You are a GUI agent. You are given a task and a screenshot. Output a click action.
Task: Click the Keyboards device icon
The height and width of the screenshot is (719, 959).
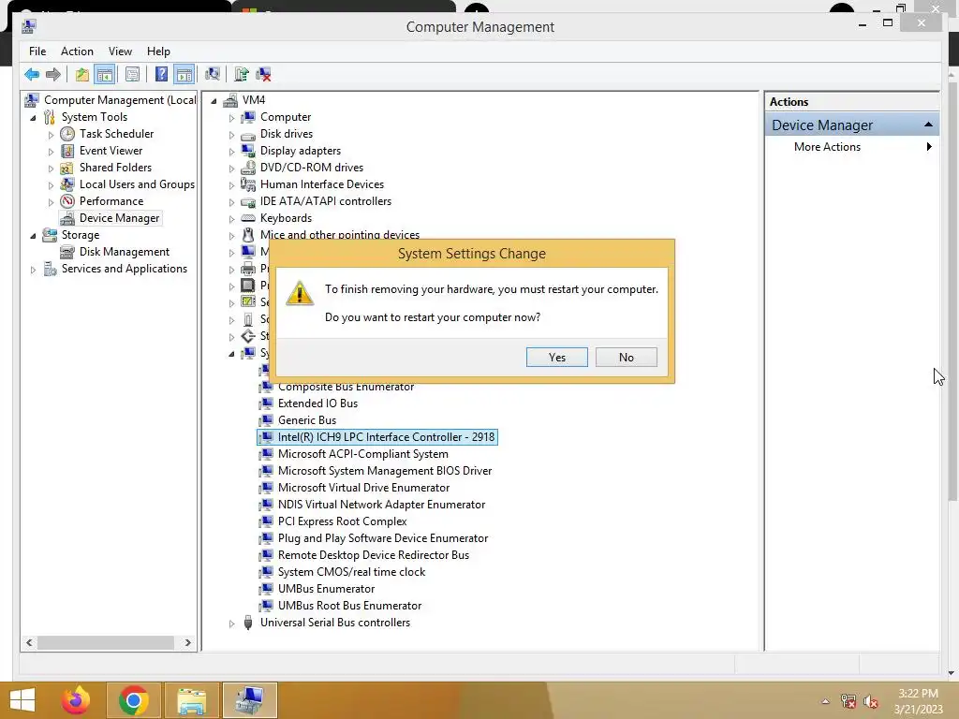[247, 218]
